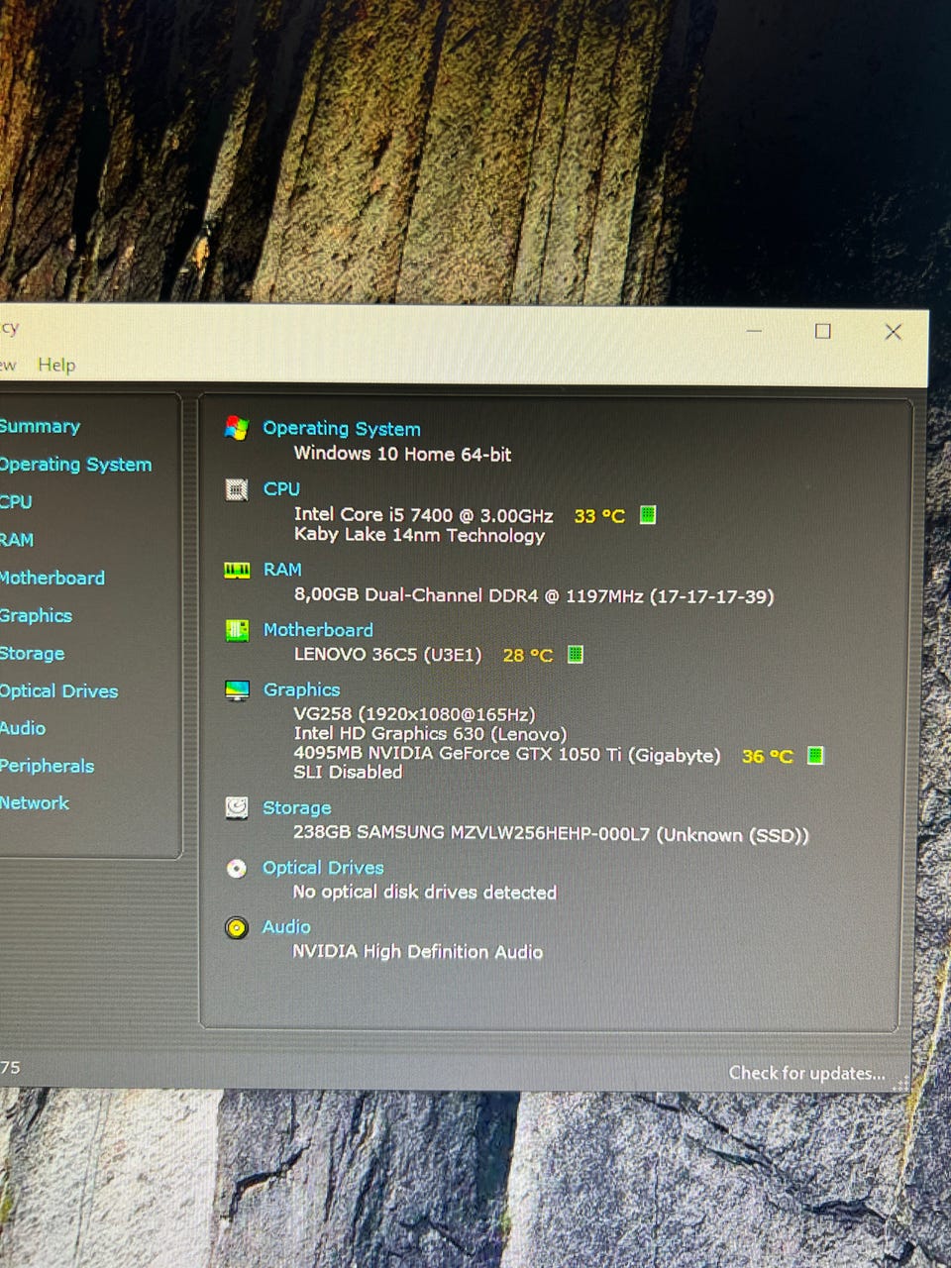Select Operating System in the sidebar

(75, 465)
